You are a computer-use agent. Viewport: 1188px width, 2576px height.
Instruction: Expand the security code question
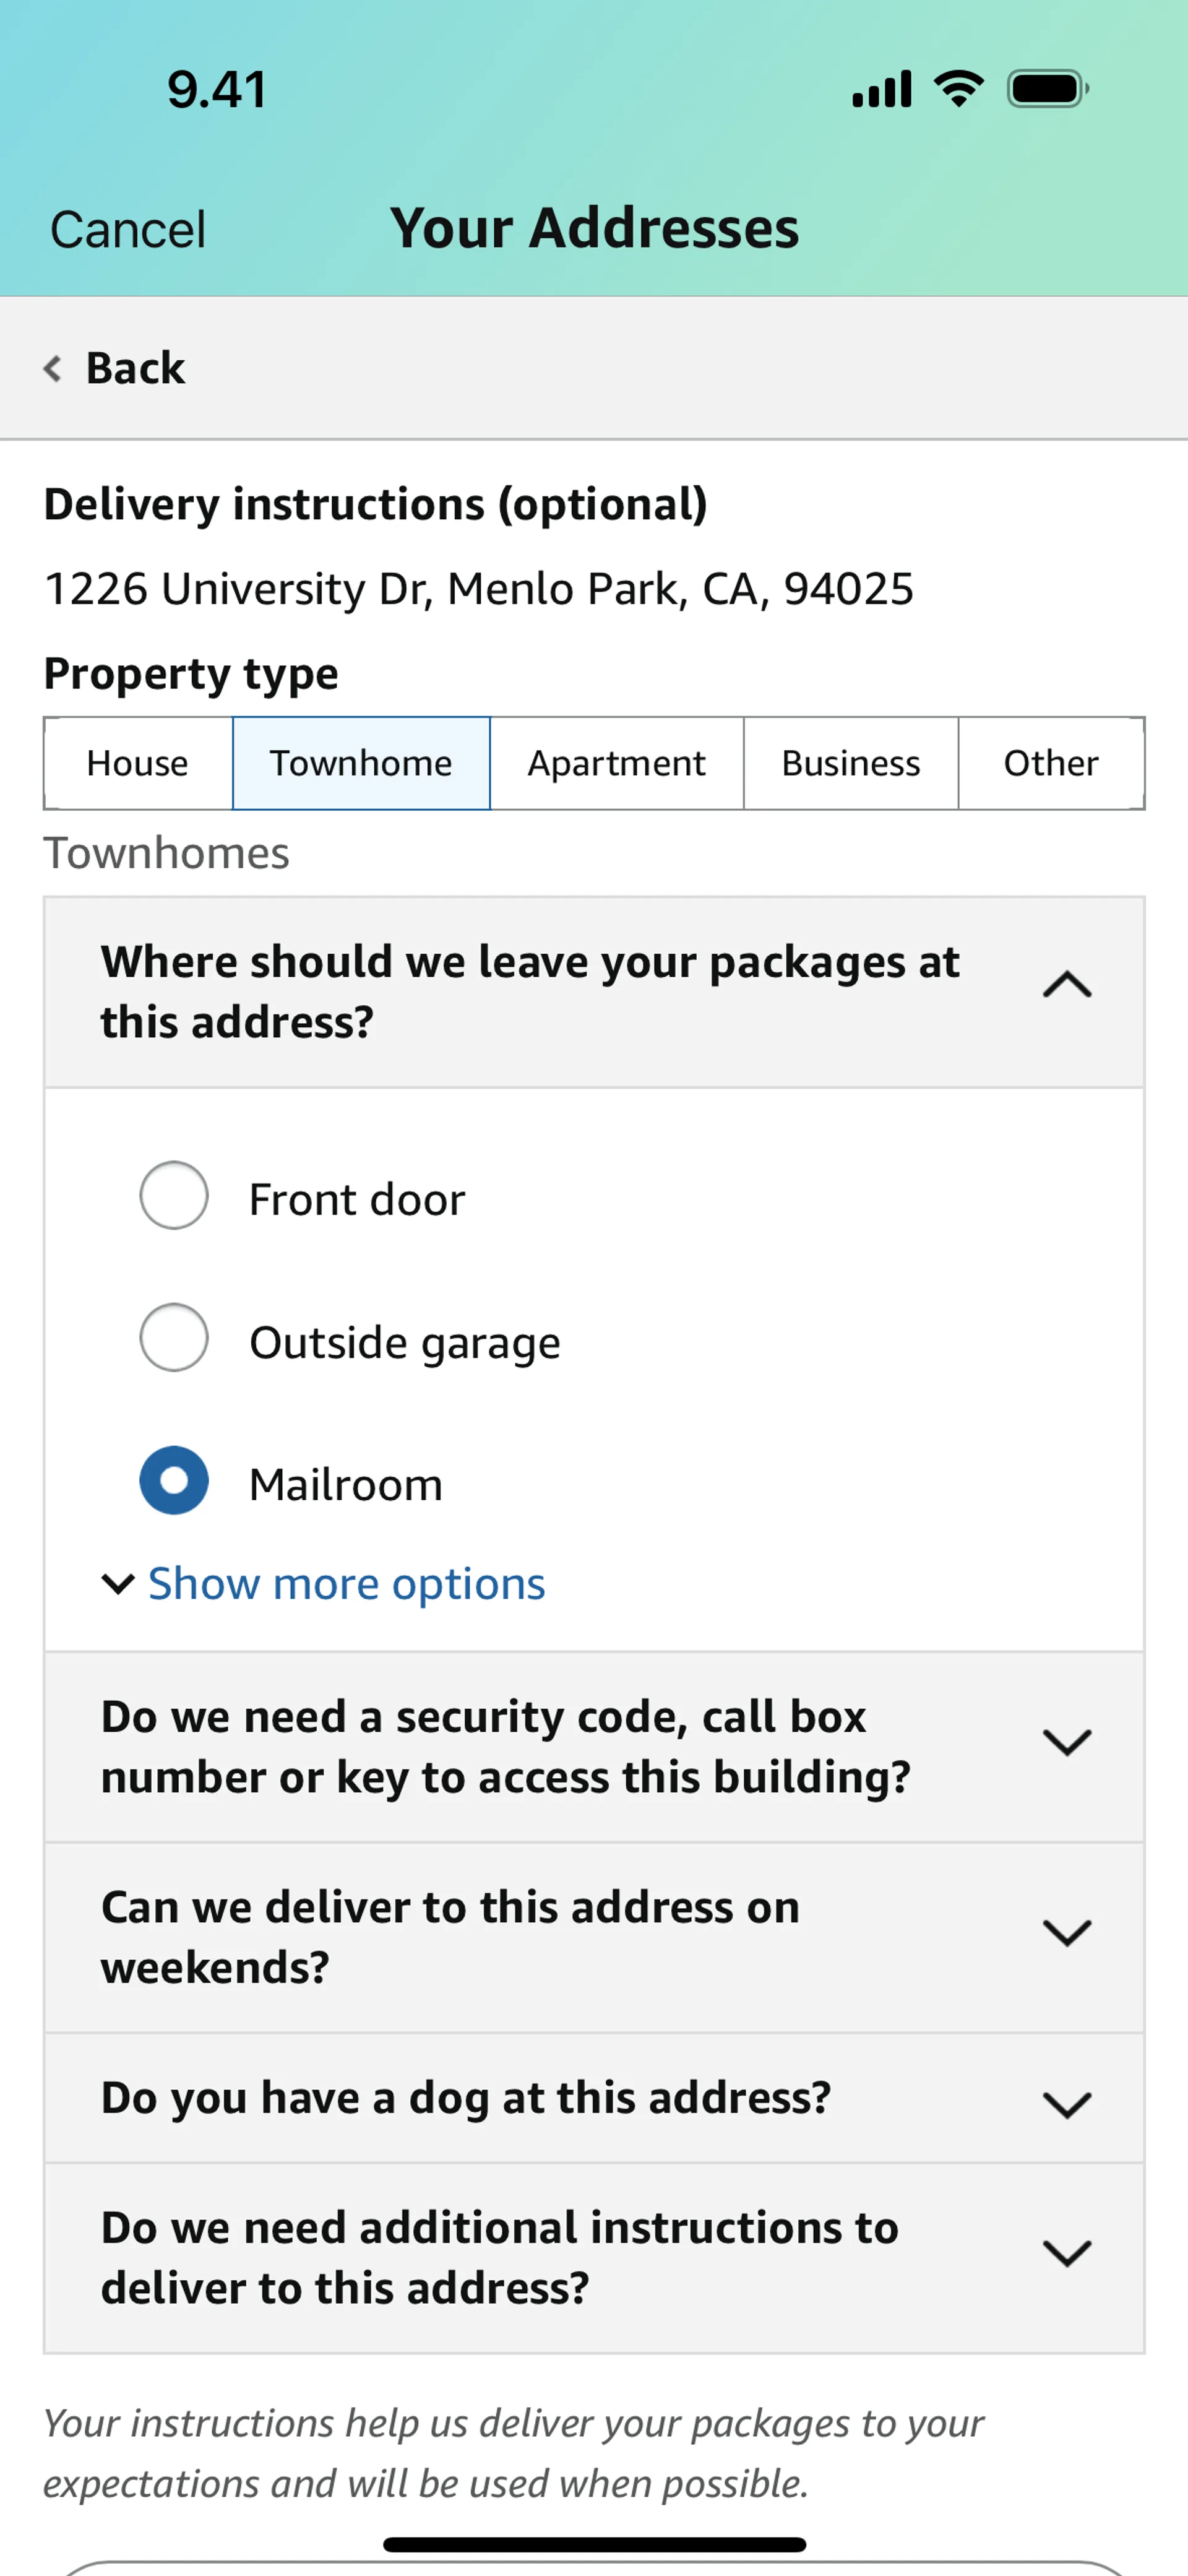tap(594, 1747)
